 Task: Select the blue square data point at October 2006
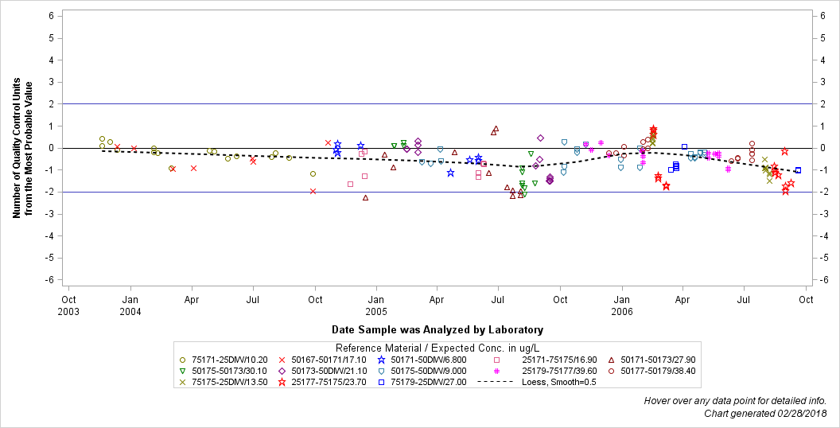(x=798, y=170)
